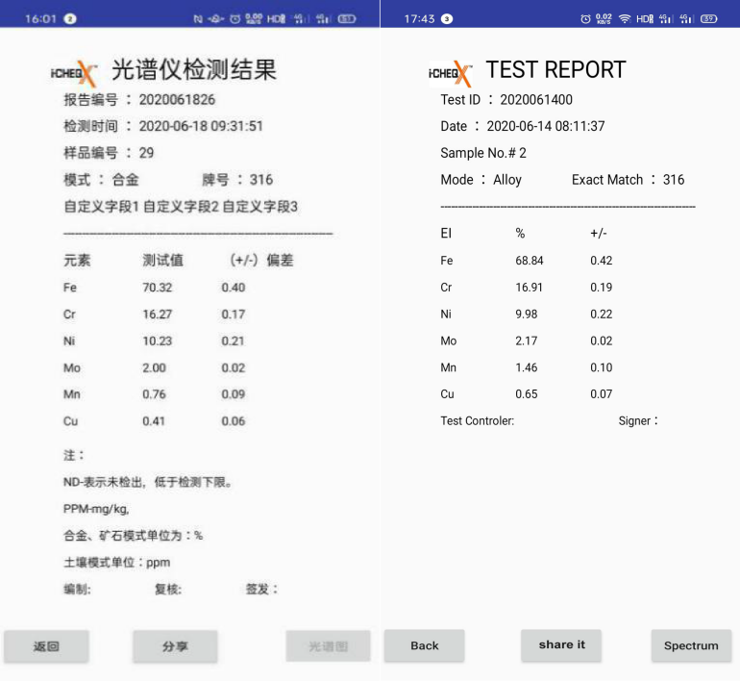Tap the NFC icon in left status bar
Screen dimensions: 740x681
[x=198, y=18]
